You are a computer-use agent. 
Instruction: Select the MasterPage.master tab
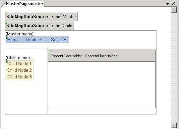pos(24,4)
